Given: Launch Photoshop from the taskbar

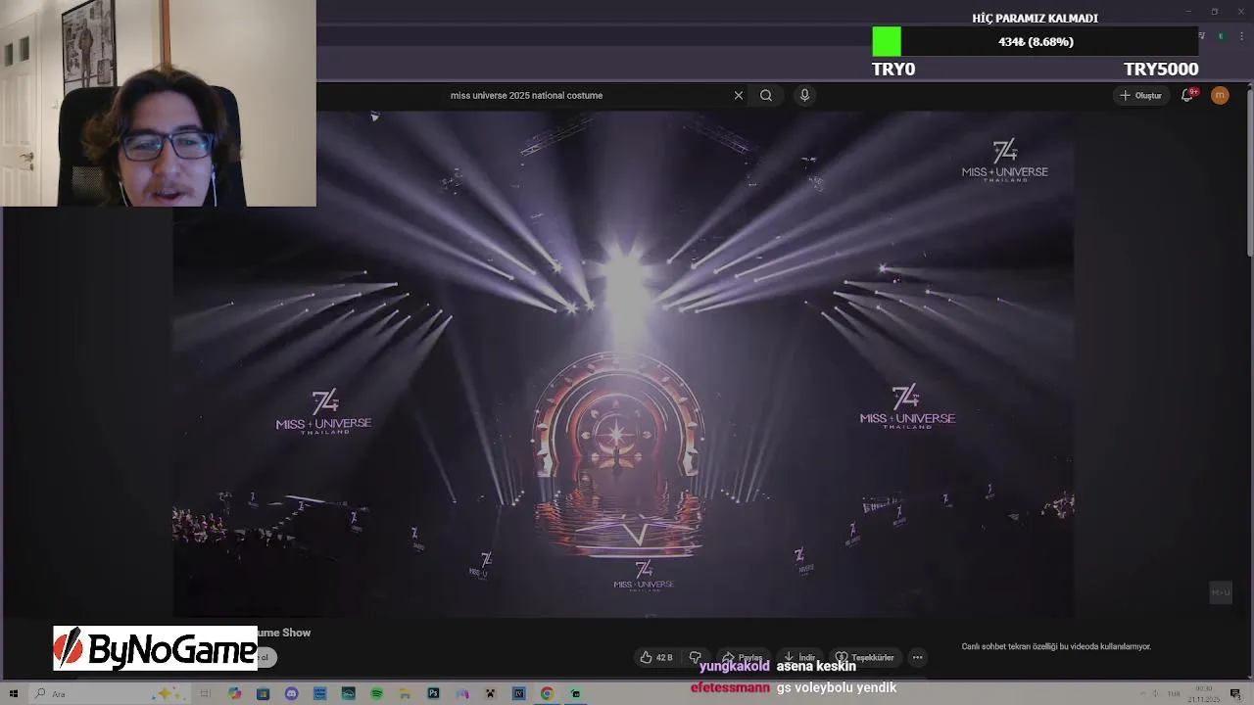Looking at the screenshot, I should point(433,693).
